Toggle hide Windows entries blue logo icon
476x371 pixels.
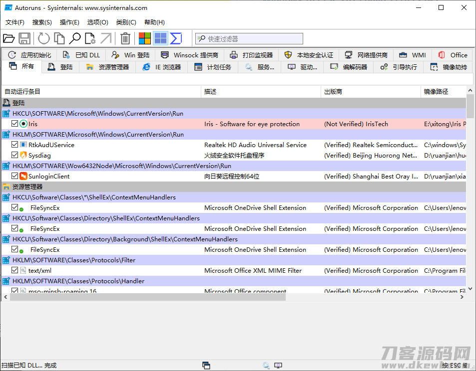click(161, 38)
